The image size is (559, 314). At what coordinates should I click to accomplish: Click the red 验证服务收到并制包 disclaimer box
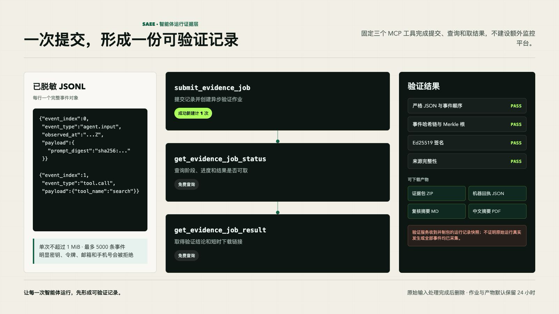[467, 236]
